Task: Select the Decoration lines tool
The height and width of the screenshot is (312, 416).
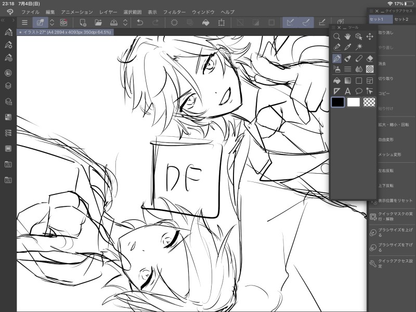Action: click(x=347, y=69)
